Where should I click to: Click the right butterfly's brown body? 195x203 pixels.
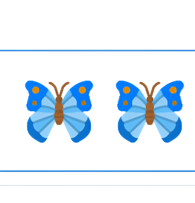click(150, 111)
